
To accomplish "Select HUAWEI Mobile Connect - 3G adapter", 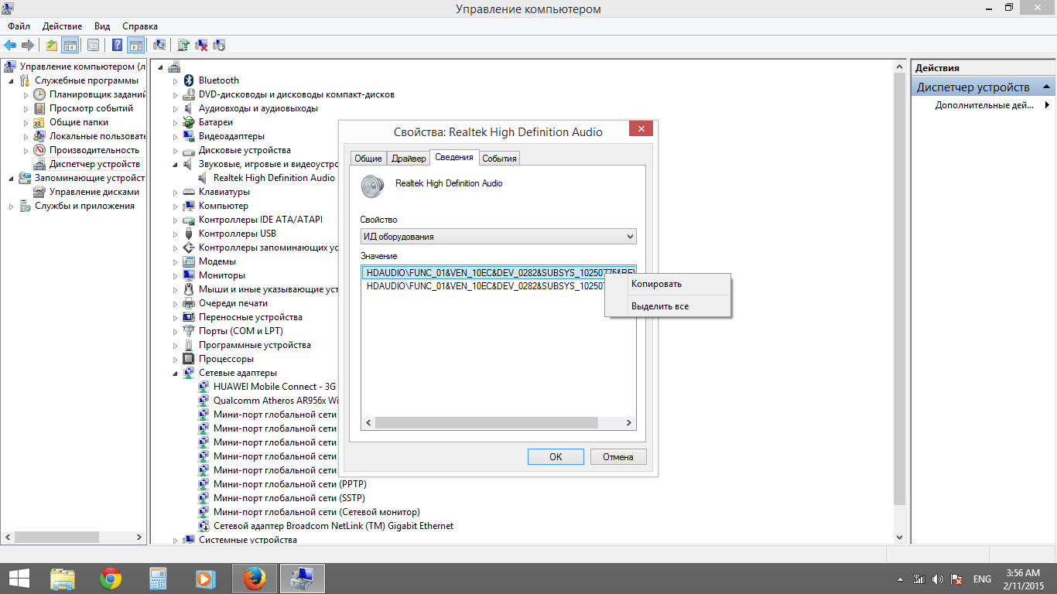I will click(274, 387).
